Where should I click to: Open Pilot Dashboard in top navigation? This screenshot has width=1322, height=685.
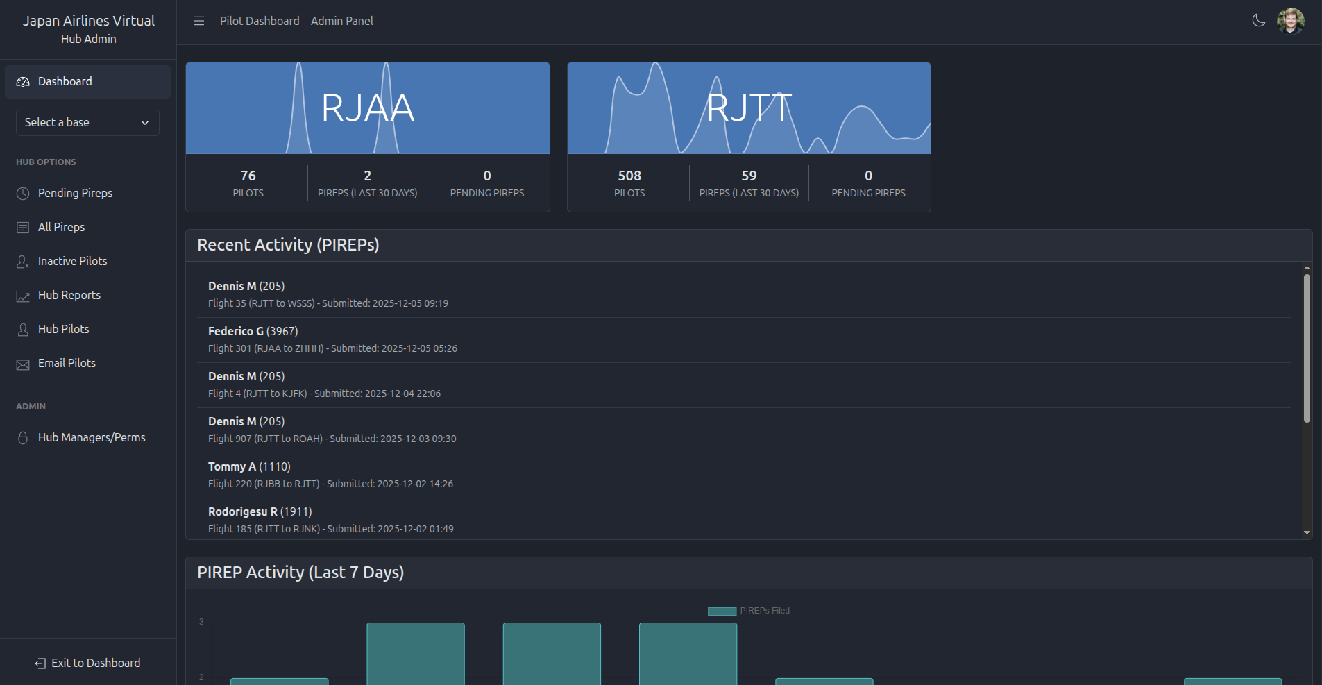point(260,21)
